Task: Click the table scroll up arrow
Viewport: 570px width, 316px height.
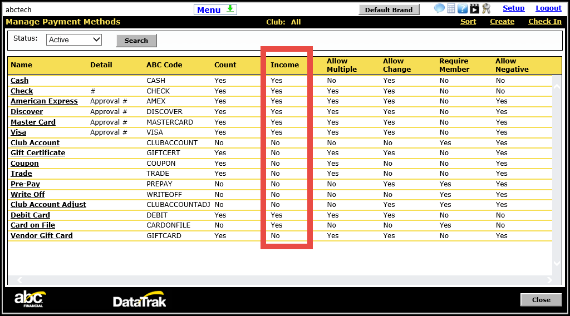Action: pos(557,86)
